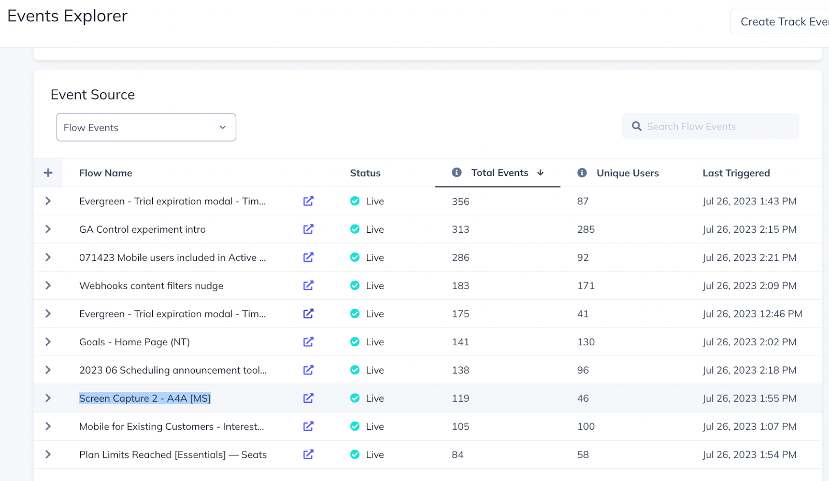The height and width of the screenshot is (481, 829).
Task: Click the info icon beside Total Events
Action: click(x=456, y=173)
